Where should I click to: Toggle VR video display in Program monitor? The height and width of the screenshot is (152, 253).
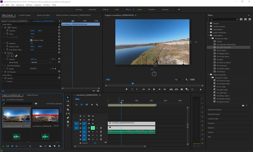tap(192, 89)
